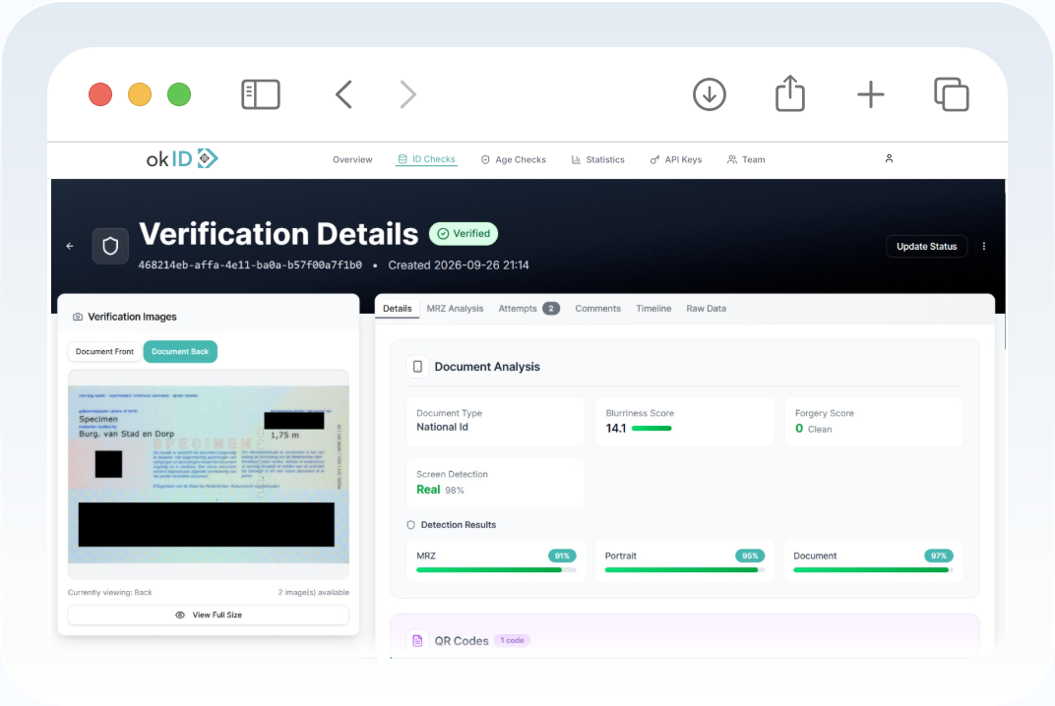Image resolution: width=1055 pixels, height=706 pixels.
Task: Open the browser share icon
Action: (x=790, y=92)
